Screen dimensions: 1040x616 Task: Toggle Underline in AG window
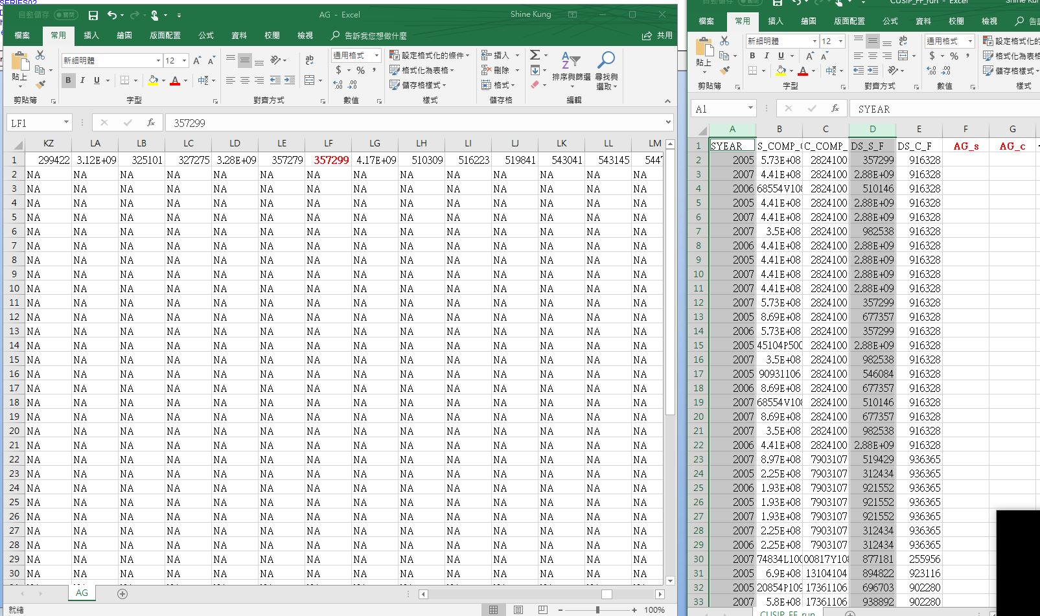97,80
